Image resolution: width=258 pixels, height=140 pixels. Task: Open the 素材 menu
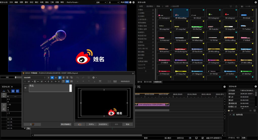[x=26, y=2]
